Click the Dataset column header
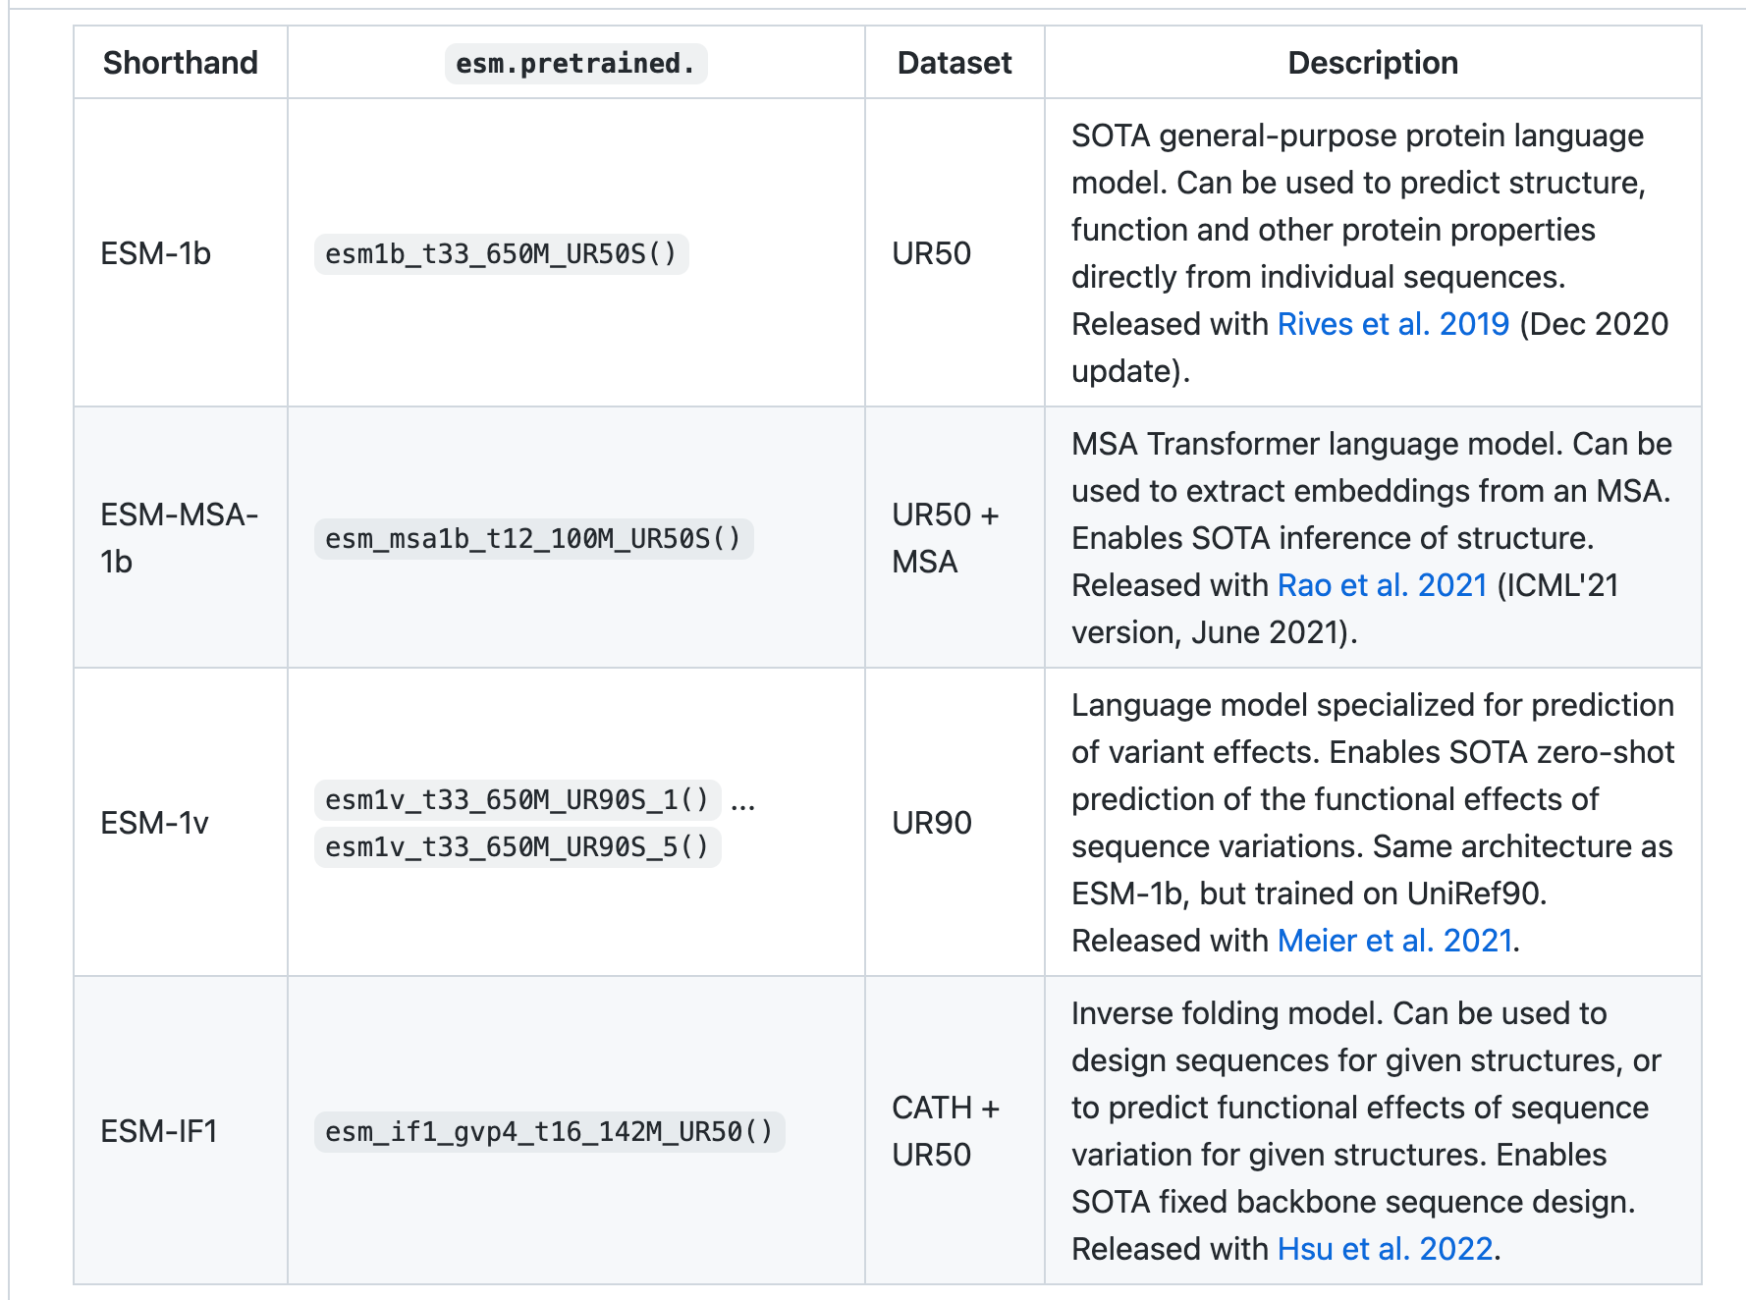 click(955, 63)
